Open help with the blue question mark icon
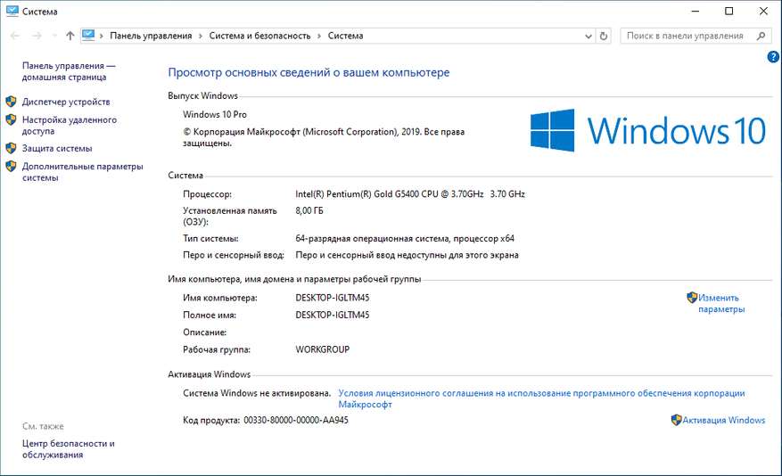The width and height of the screenshot is (782, 476). coord(773,57)
